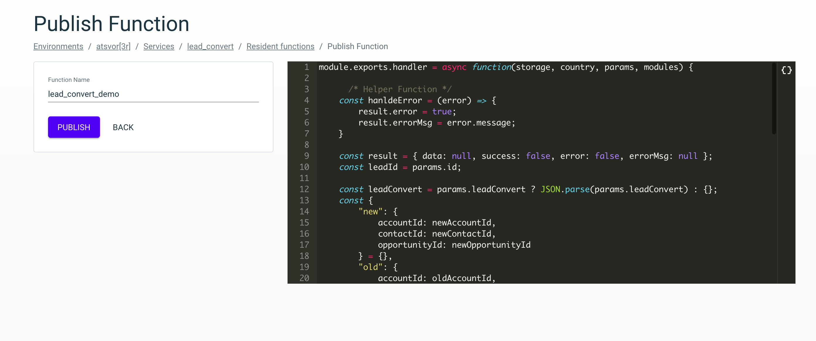Viewport: 816px width, 341px height.
Task: Click the Publish Function page title
Action: click(111, 23)
